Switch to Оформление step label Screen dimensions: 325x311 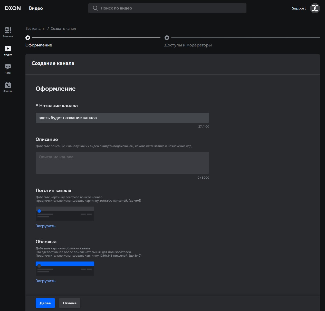[x=39, y=45]
